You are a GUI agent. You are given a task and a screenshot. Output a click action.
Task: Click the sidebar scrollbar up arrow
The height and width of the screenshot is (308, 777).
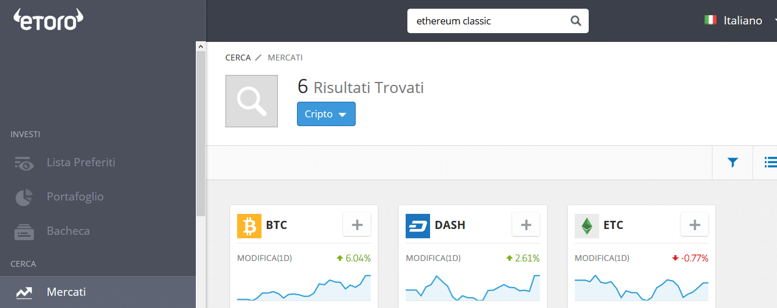[x=201, y=46]
